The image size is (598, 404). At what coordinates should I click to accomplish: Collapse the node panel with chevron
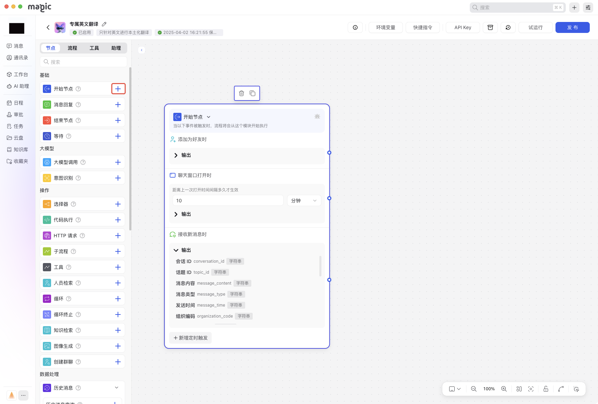pyautogui.click(x=142, y=50)
